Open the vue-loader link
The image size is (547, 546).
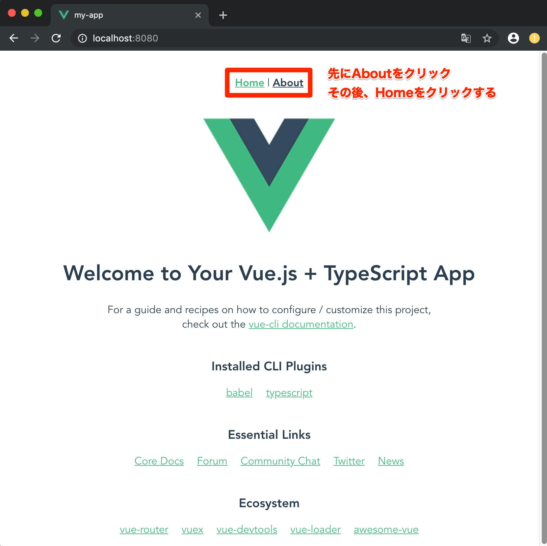316,530
